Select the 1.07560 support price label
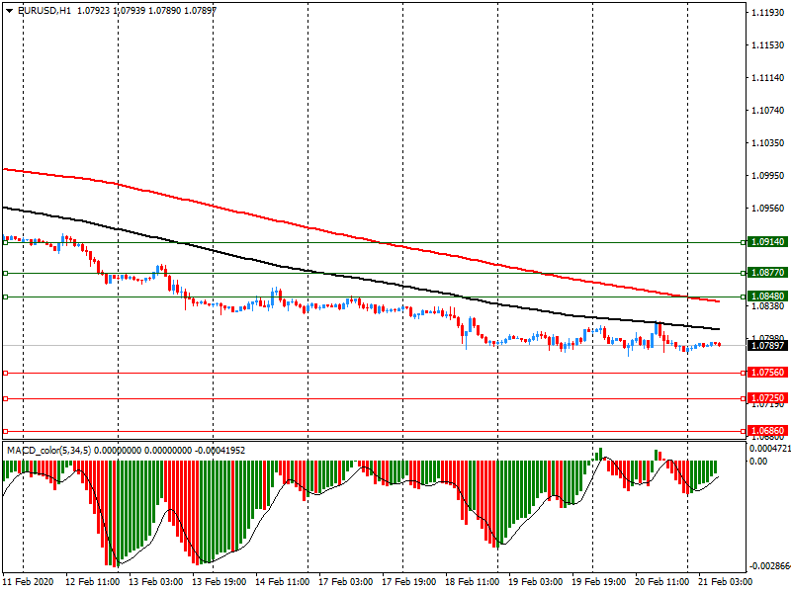The image size is (791, 593). [768, 373]
